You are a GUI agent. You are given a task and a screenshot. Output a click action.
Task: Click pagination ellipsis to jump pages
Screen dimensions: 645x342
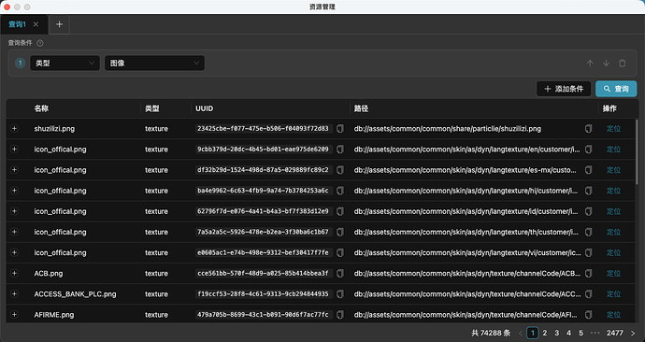click(595, 333)
